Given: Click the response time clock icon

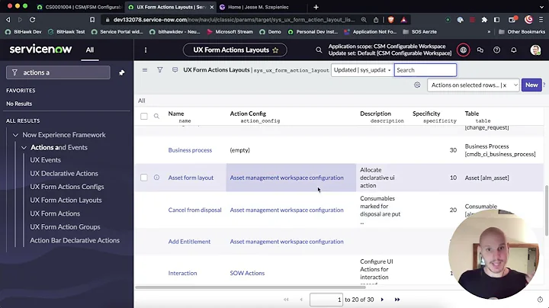Looking at the screenshot, I should coord(540,300).
